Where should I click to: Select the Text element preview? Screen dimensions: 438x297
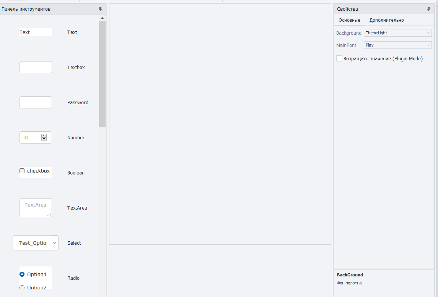pyautogui.click(x=36, y=32)
